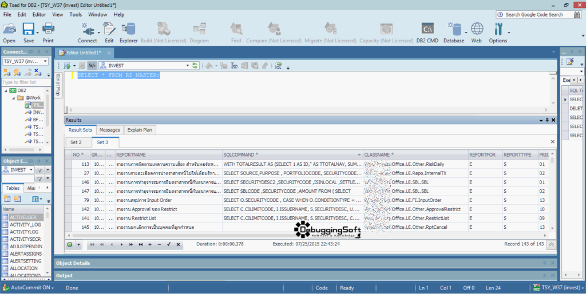Execute the SQL statement with green run icon
Viewport: 586px width, 294px height.
click(x=68, y=66)
